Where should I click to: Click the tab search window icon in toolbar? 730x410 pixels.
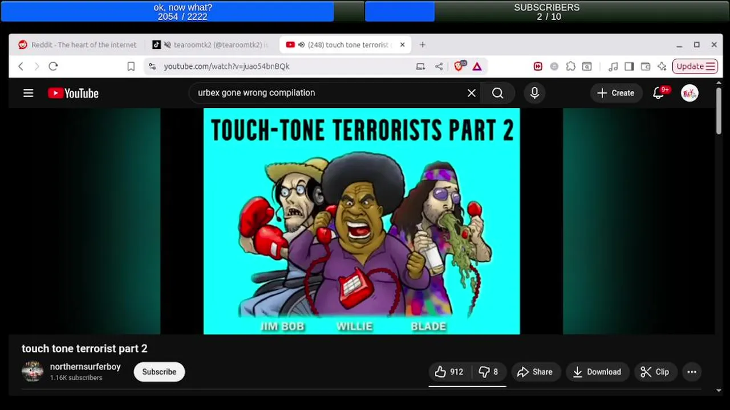click(x=587, y=66)
